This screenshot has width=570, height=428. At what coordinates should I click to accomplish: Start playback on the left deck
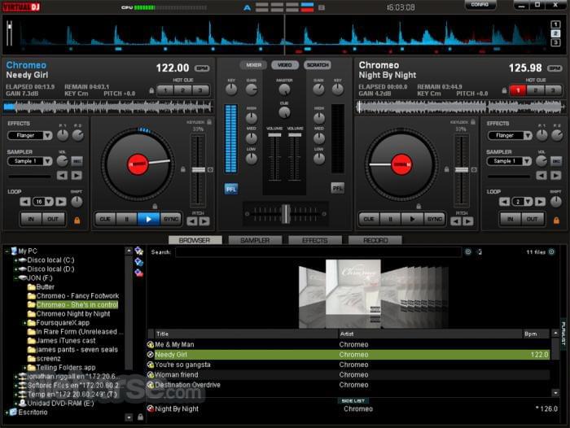coord(148,219)
